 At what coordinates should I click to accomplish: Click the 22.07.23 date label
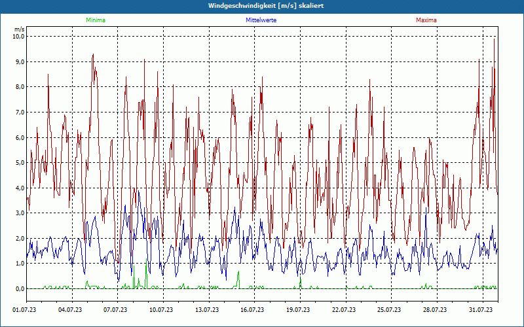pyautogui.click(x=344, y=310)
